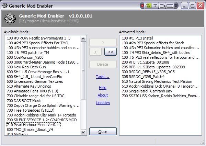Select '200 RFB_v1.52Beta_081008' activated mod
Viewport: 206px width, 146px height.
pyautogui.click(x=146, y=62)
